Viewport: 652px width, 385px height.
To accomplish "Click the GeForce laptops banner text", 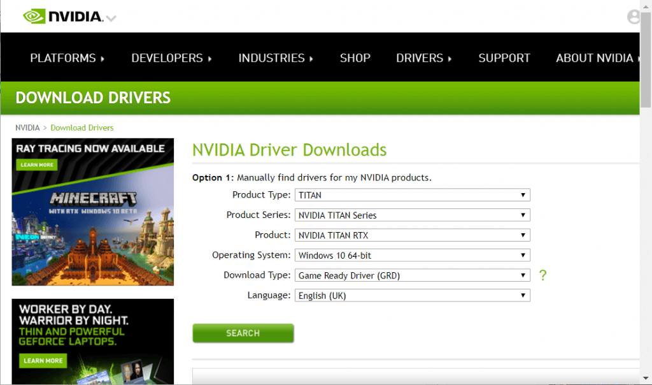I will pyautogui.click(x=74, y=326).
